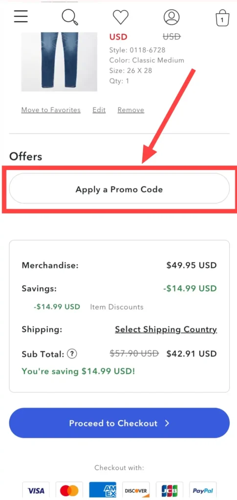
Task: Open Select Shipping Country link
Action: click(166, 330)
